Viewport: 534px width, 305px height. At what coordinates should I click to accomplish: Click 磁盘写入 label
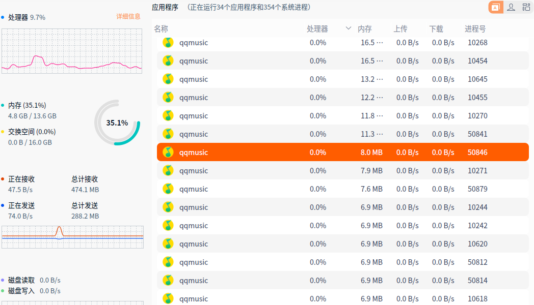pos(21,291)
